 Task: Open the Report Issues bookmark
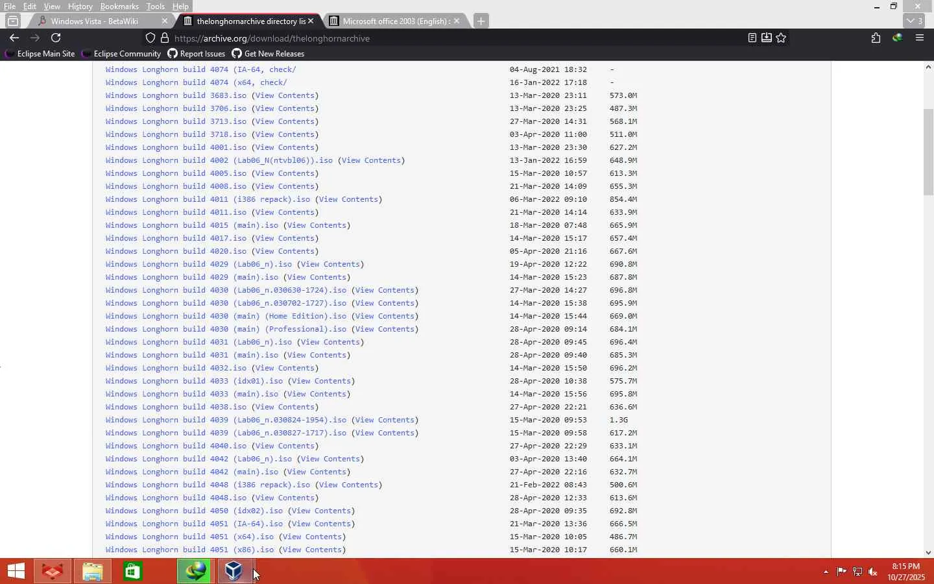(x=197, y=54)
